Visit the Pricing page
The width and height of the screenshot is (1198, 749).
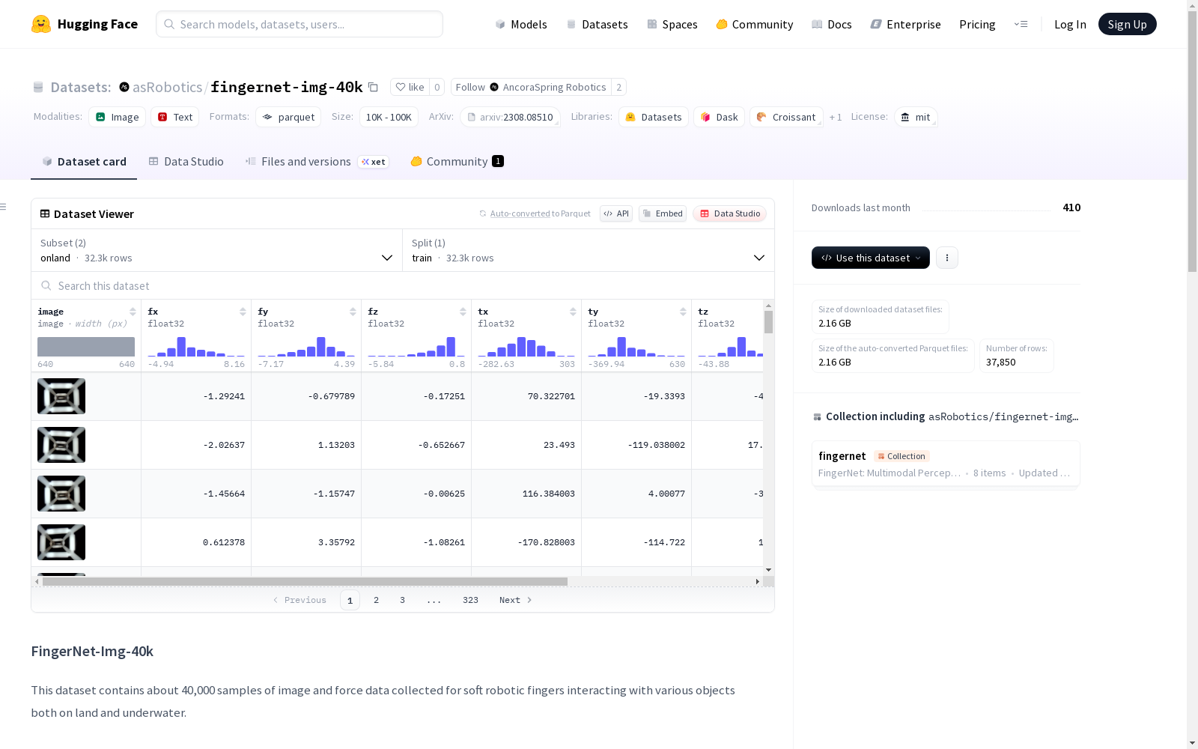pos(977,24)
